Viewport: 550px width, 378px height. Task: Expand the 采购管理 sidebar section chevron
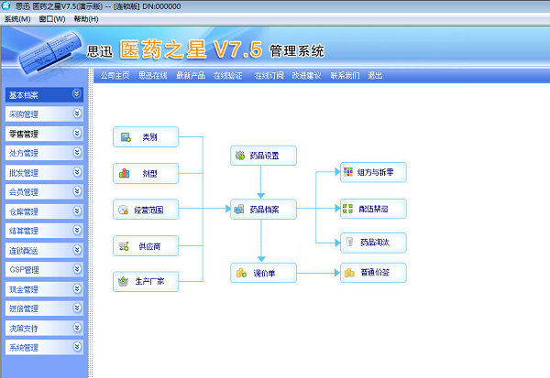(77, 113)
